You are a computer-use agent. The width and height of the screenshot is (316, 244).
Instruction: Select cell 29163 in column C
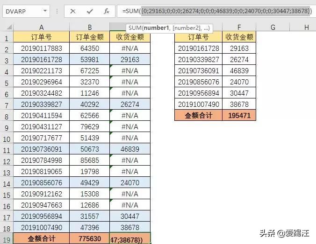click(130, 60)
